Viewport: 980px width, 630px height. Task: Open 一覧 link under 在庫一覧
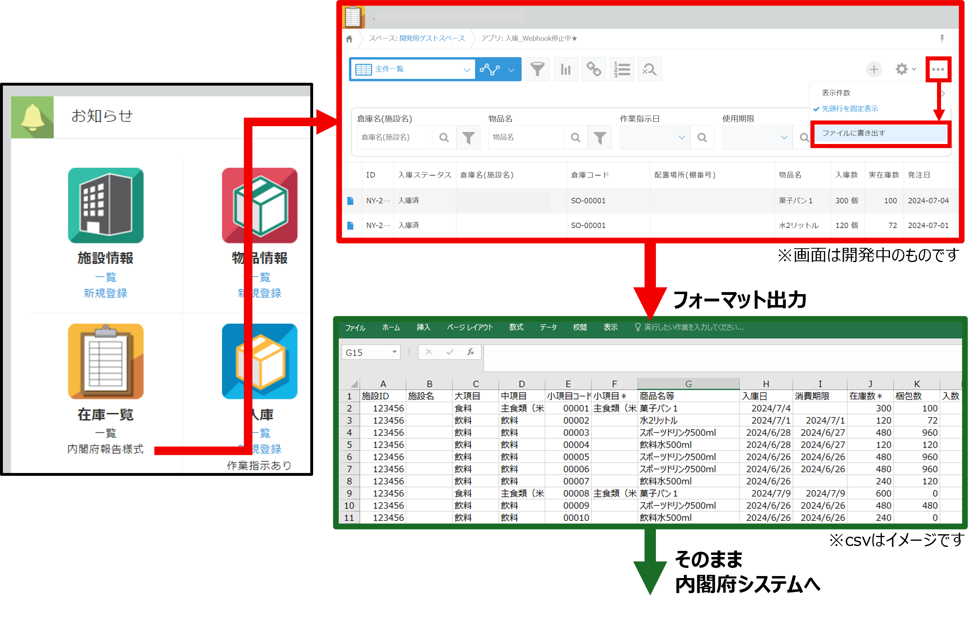[x=105, y=433]
